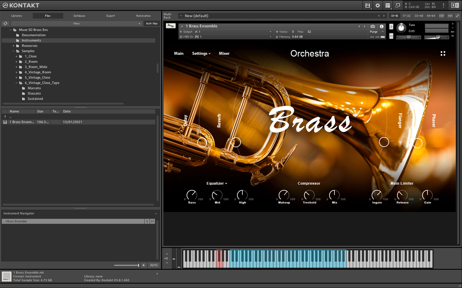This screenshot has width=462, height=288.
Task: Shift keyboard octave up arrow
Action: pyautogui.click(x=167, y=254)
